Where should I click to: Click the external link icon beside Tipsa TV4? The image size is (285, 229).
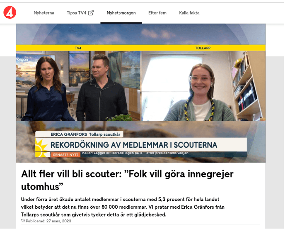pos(91,13)
